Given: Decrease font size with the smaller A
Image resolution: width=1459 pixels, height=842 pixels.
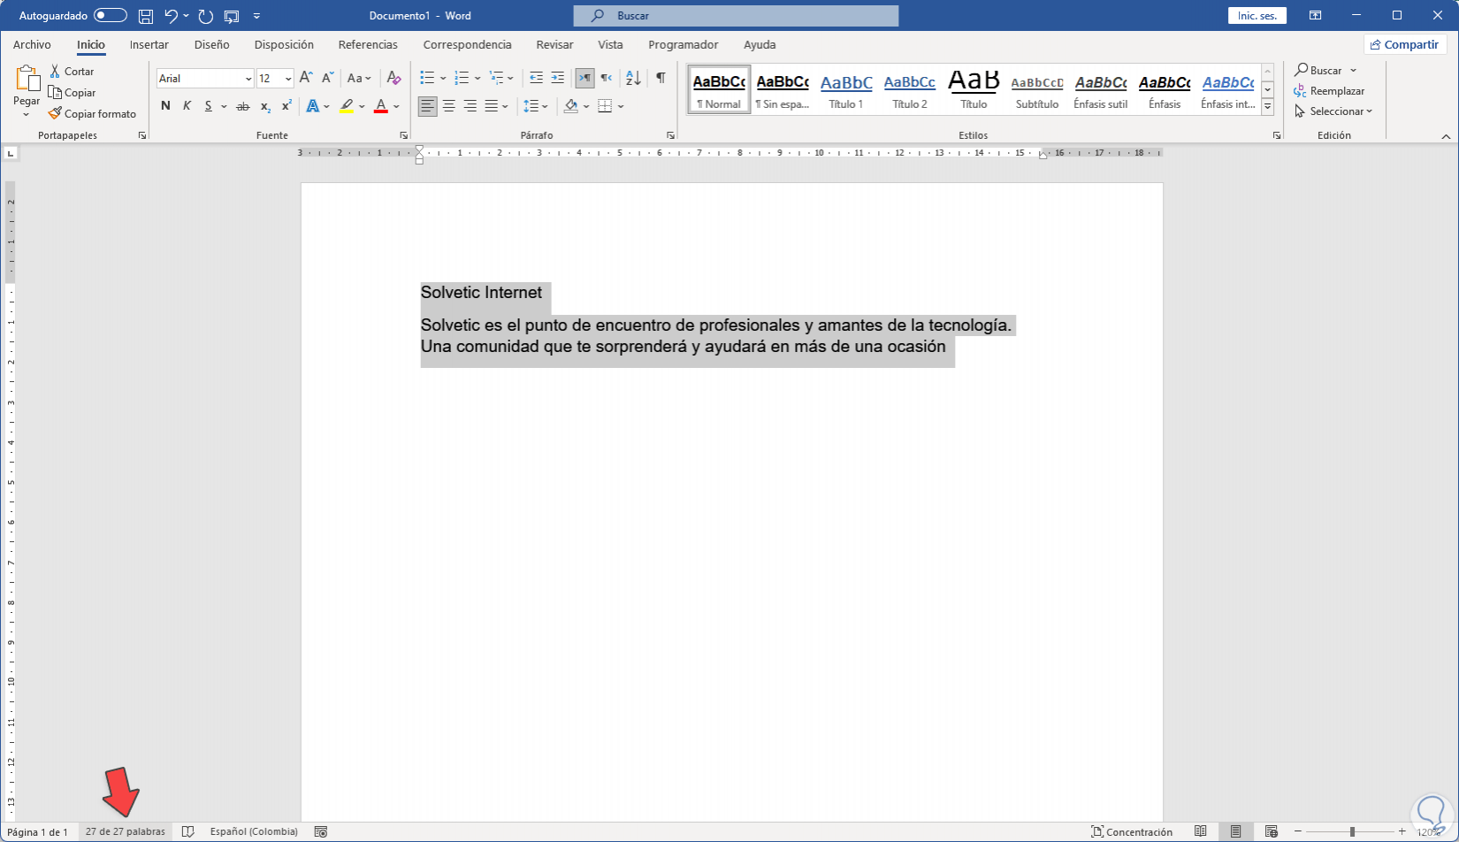Looking at the screenshot, I should [x=327, y=78].
